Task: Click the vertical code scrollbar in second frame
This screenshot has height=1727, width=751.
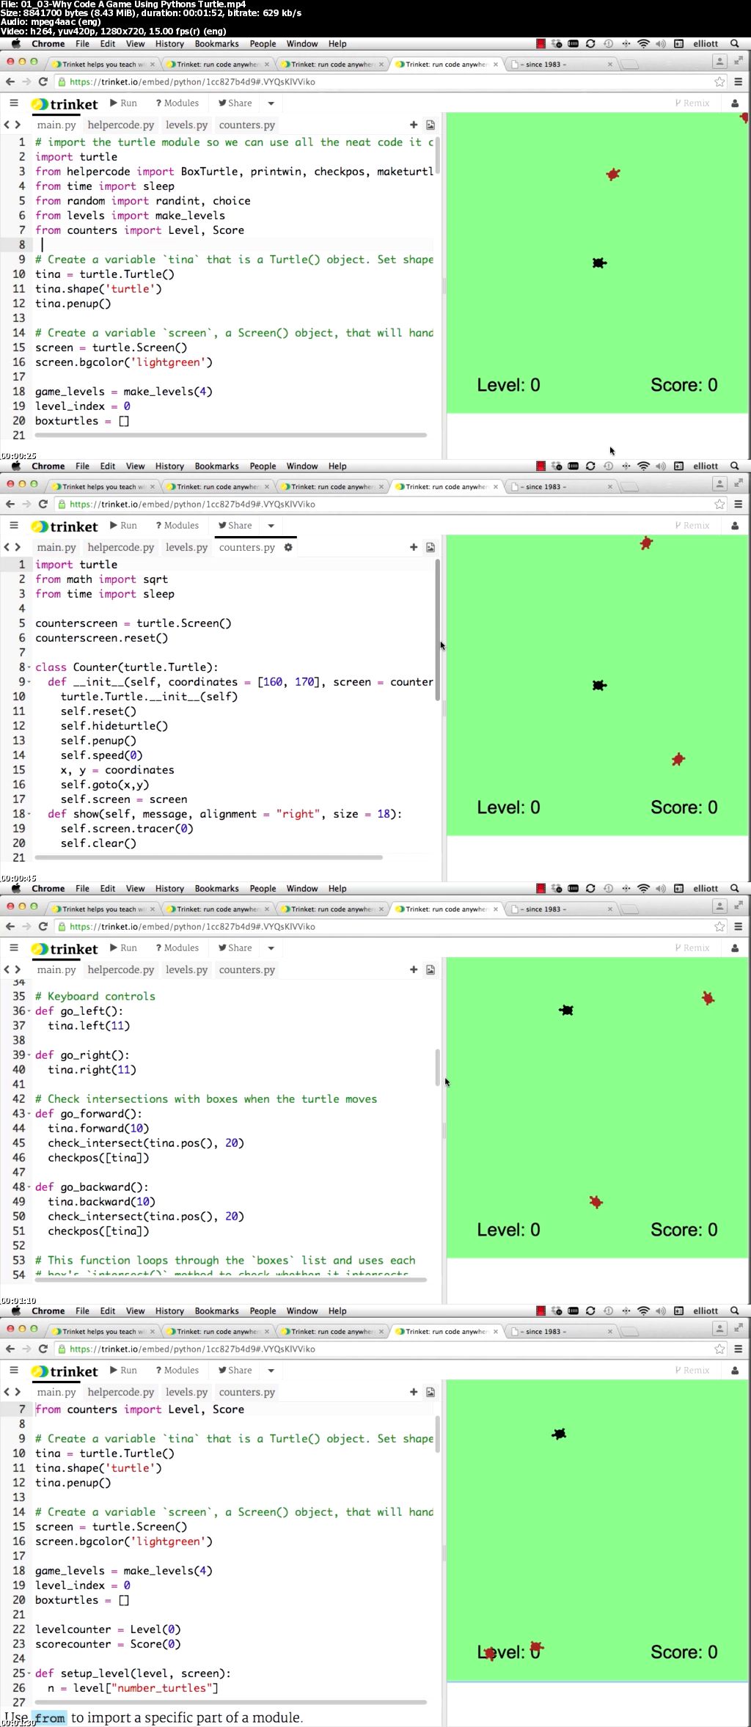Action: point(438,631)
